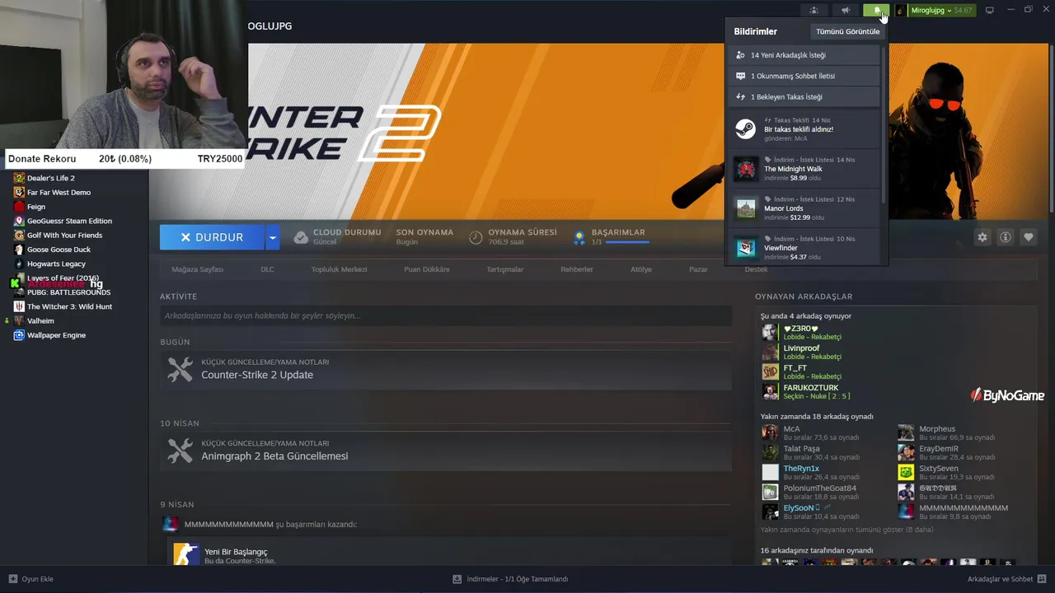The width and height of the screenshot is (1055, 593).
Task: Open the trade offer notification from McA
Action: (804, 129)
